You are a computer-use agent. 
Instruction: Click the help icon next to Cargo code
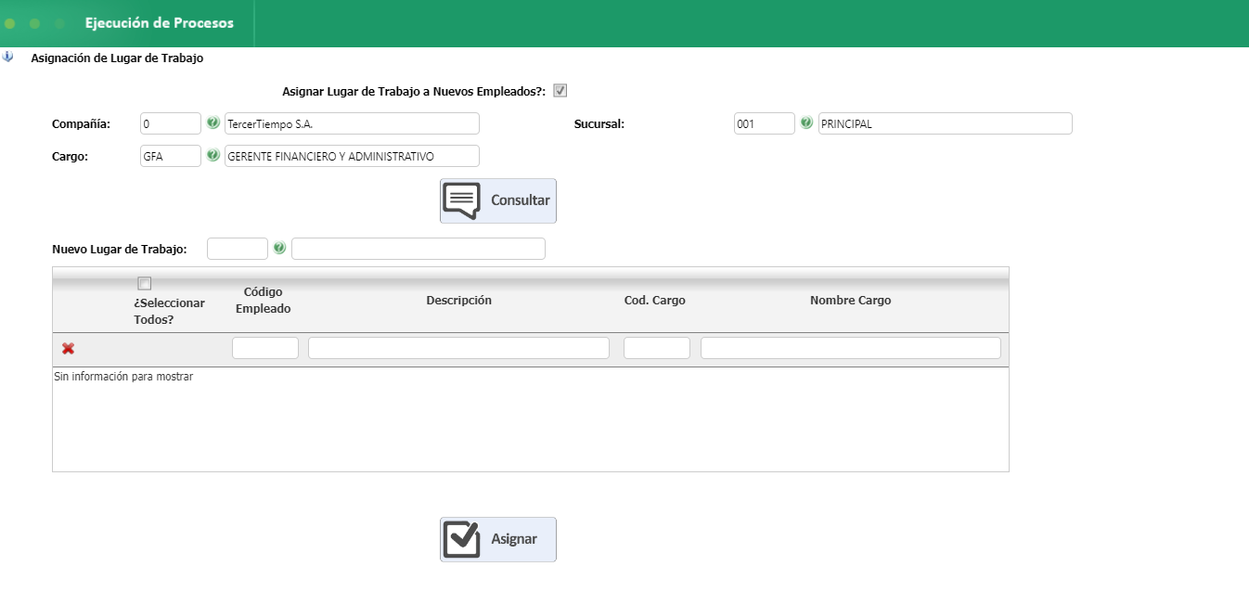213,155
